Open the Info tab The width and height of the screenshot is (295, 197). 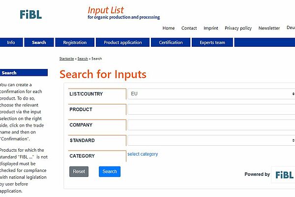11,42
